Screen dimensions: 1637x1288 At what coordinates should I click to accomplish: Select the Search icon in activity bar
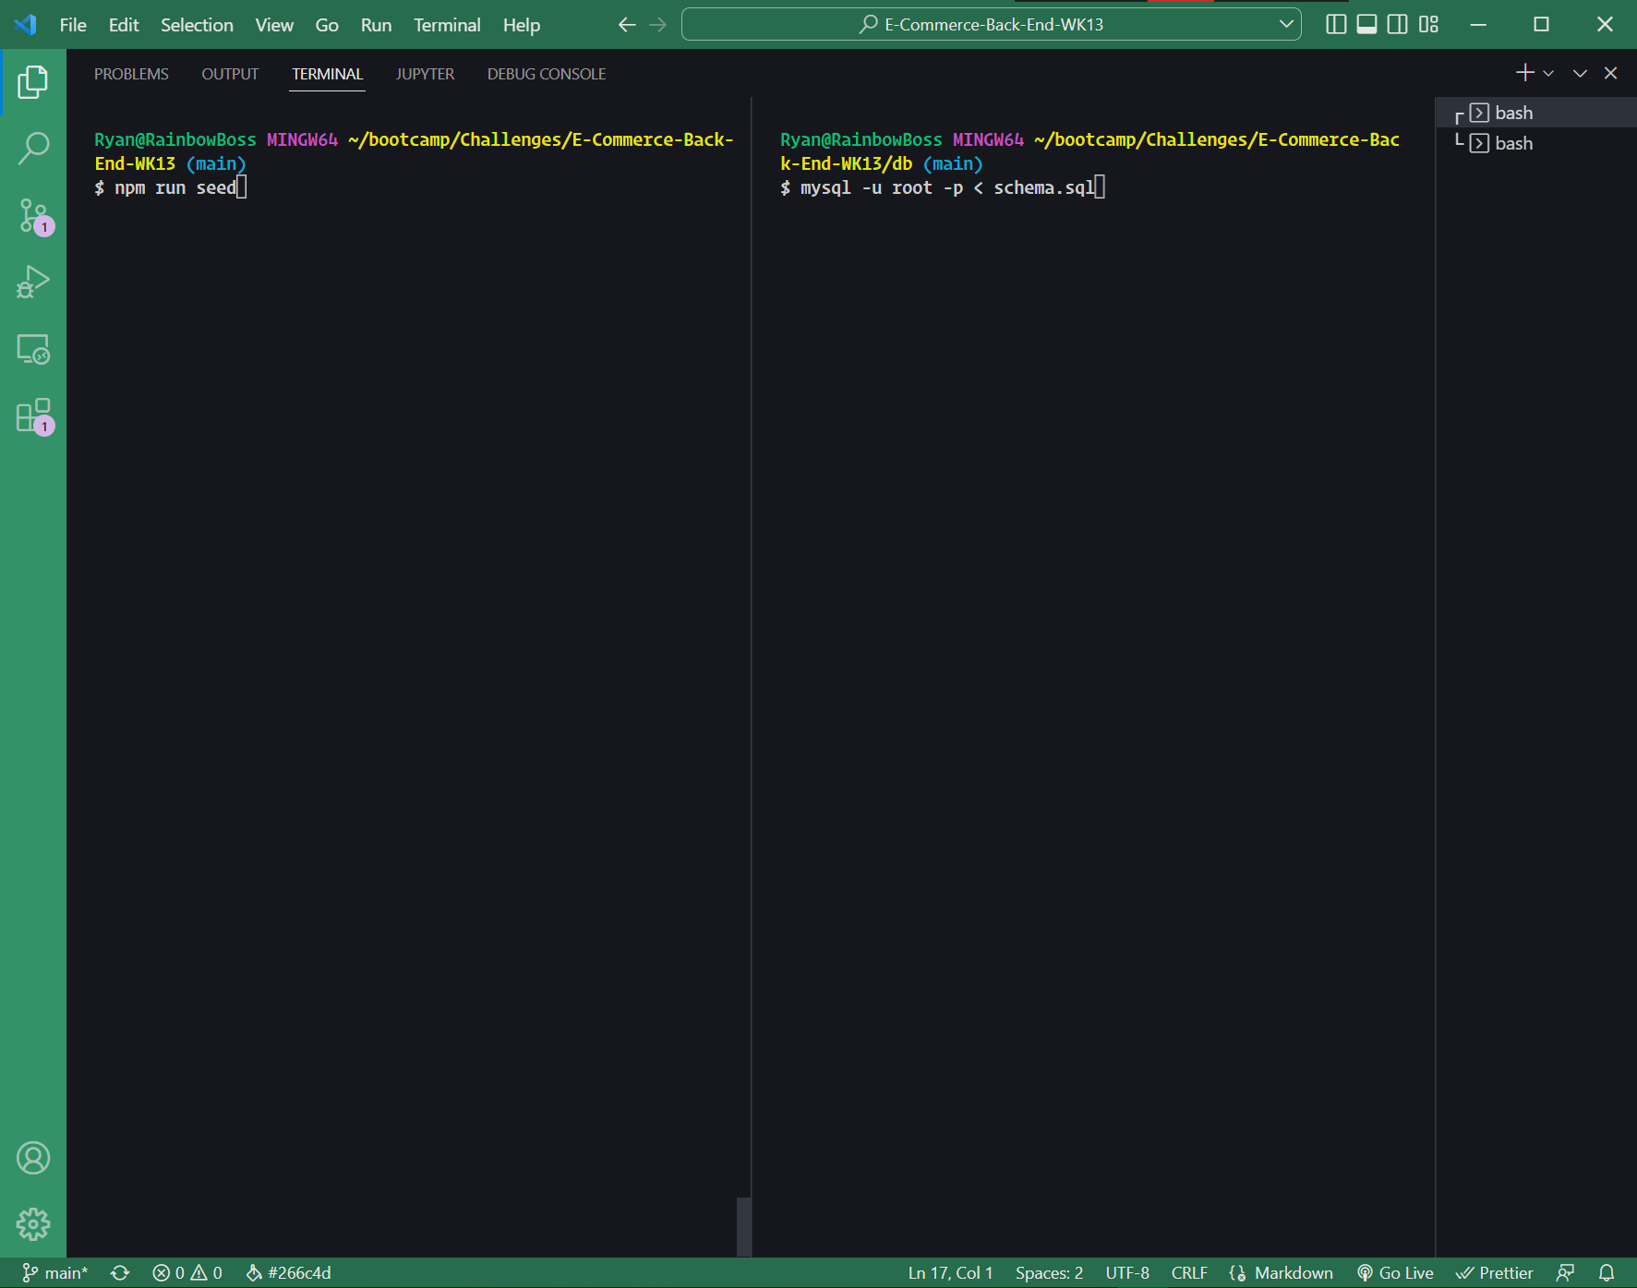[33, 148]
